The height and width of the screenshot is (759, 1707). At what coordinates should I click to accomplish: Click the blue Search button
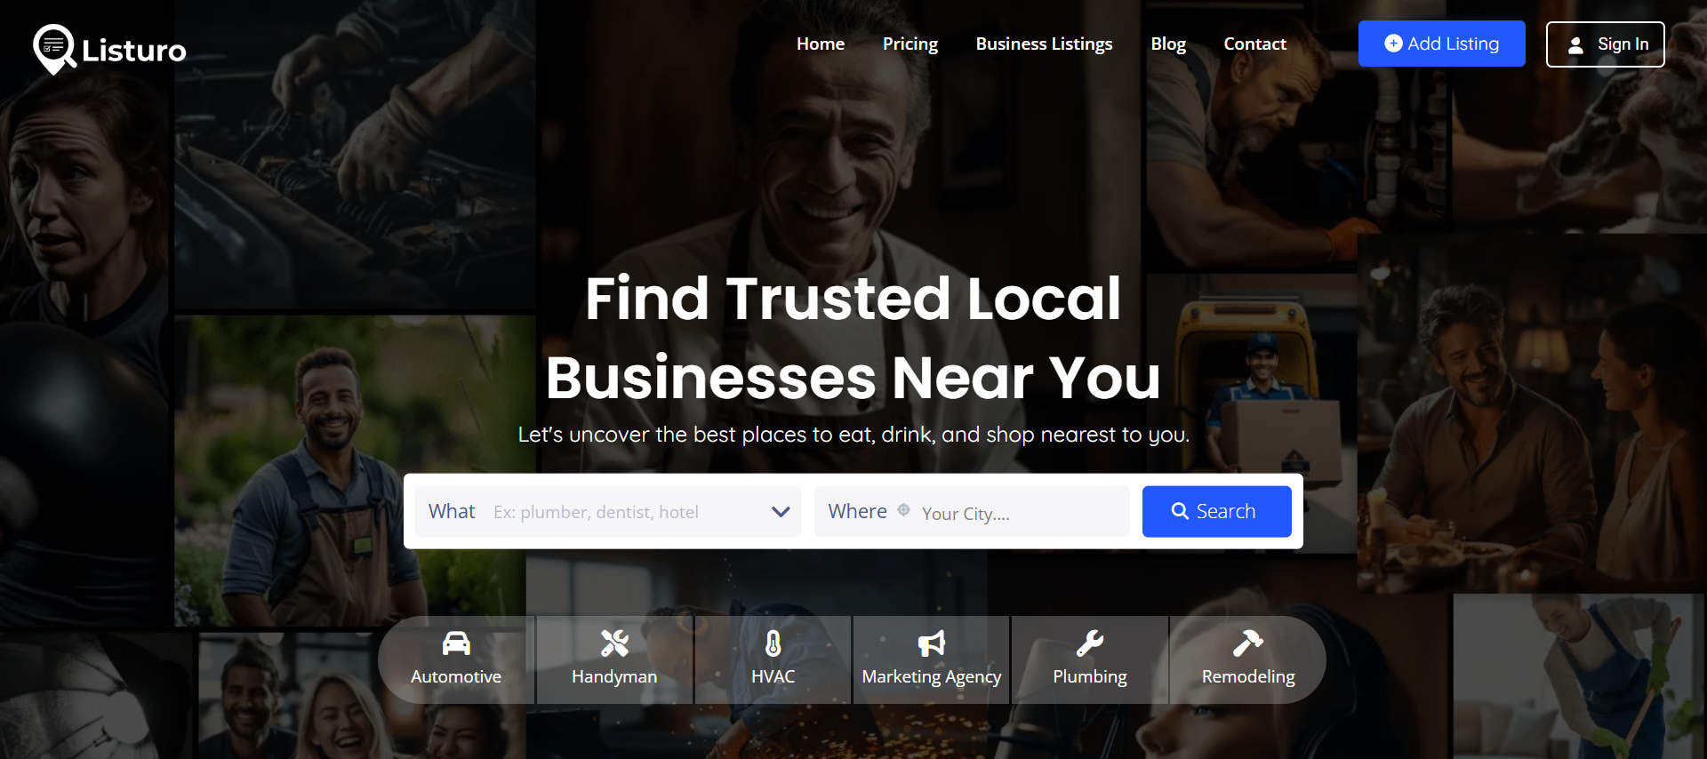(x=1216, y=511)
